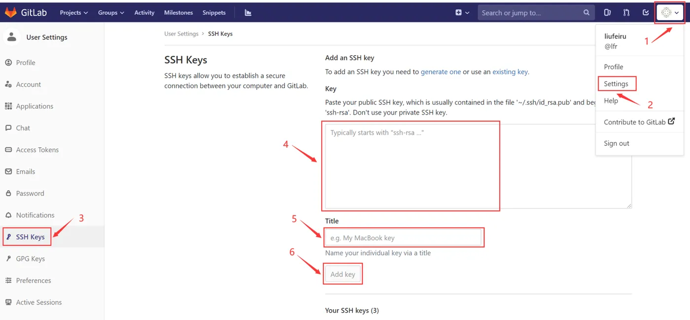Select Profile in the user dropdown menu
Screen dimensions: 690x320
(x=614, y=66)
